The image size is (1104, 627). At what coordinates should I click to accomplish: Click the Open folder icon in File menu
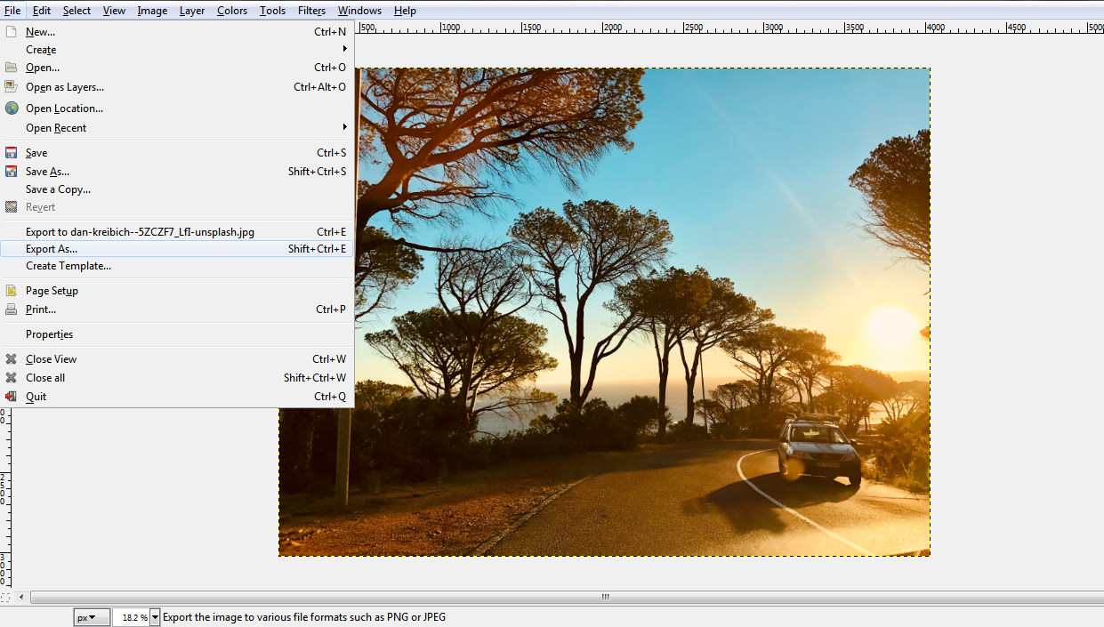click(x=10, y=68)
